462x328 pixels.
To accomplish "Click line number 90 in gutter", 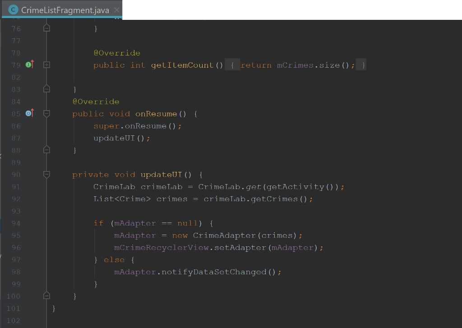I will tap(16, 175).
